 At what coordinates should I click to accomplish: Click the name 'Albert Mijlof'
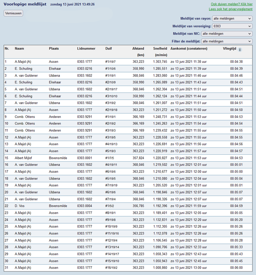click(x=23, y=158)
